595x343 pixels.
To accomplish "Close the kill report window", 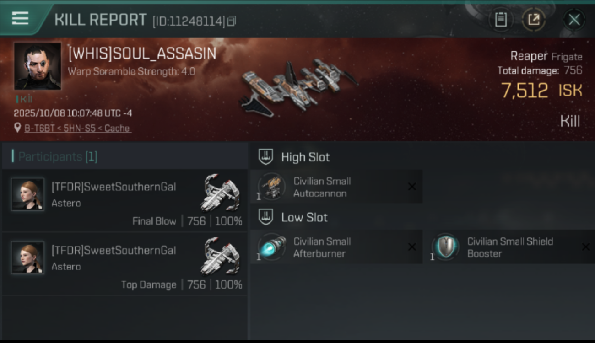I will click(x=574, y=20).
